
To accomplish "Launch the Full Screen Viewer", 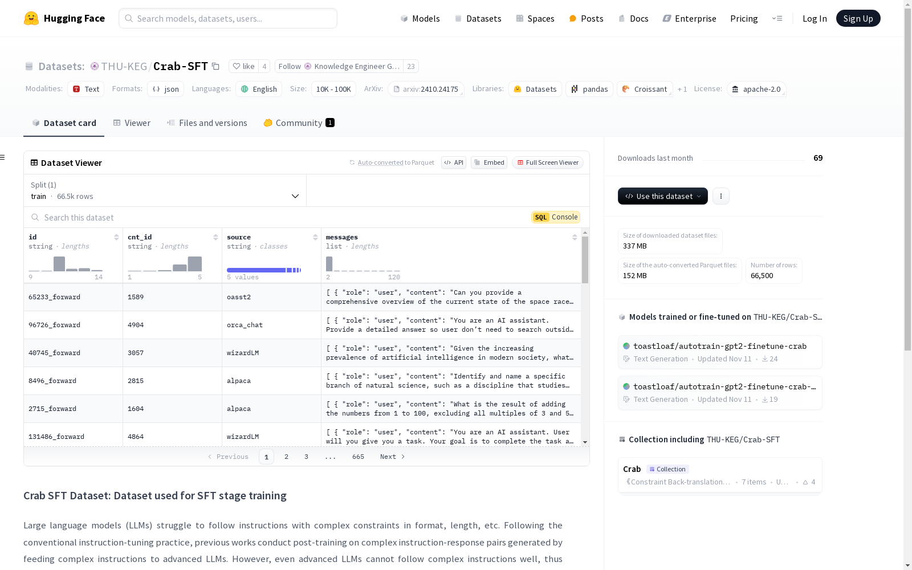I will click(x=548, y=162).
